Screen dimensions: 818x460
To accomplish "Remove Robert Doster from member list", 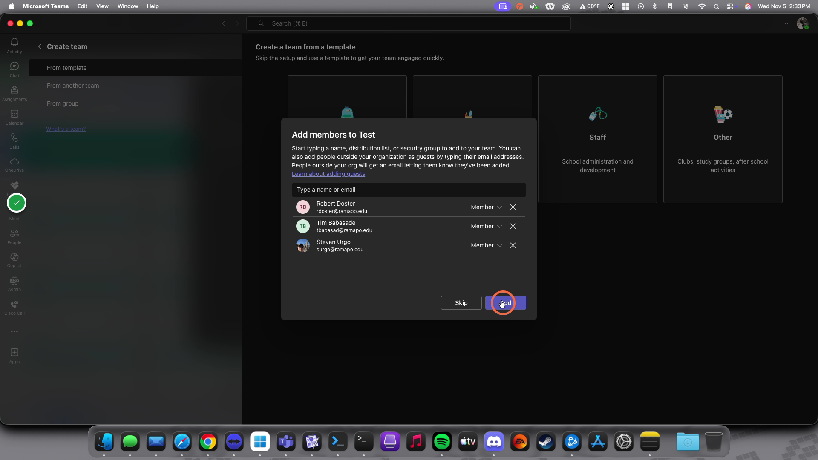I will click(513, 207).
